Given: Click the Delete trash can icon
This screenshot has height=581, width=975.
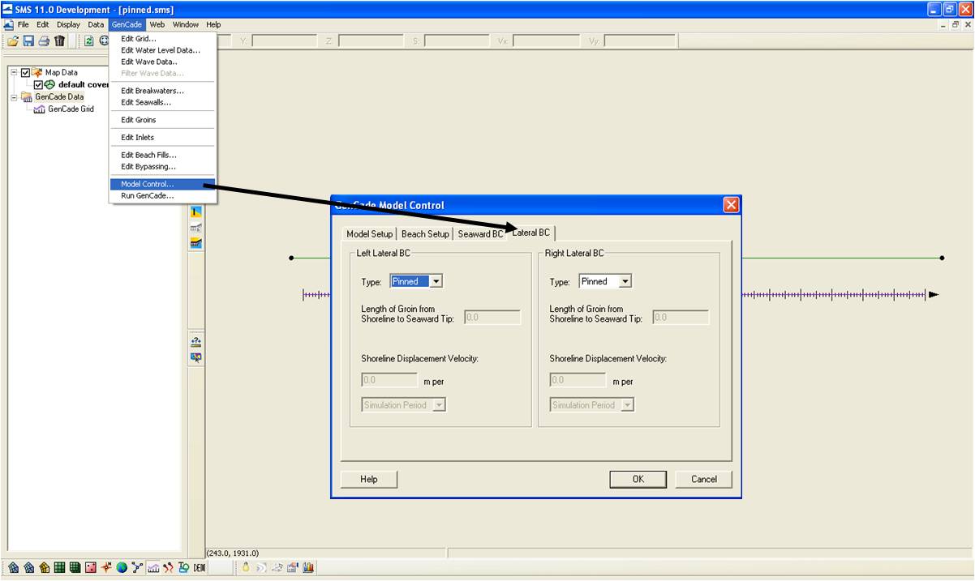Looking at the screenshot, I should [x=59, y=41].
